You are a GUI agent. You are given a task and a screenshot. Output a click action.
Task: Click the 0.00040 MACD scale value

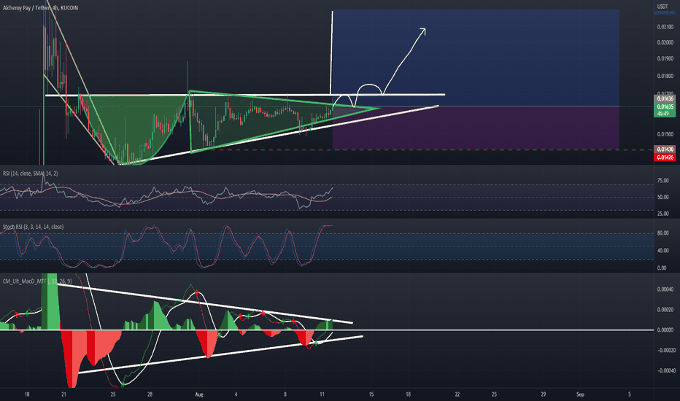[x=665, y=289]
